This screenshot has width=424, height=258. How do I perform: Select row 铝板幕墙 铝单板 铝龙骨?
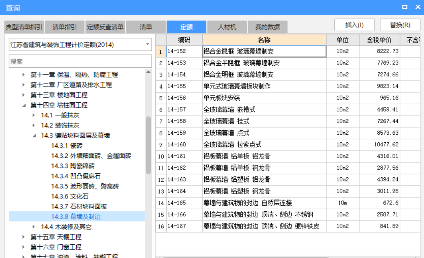coord(264,156)
